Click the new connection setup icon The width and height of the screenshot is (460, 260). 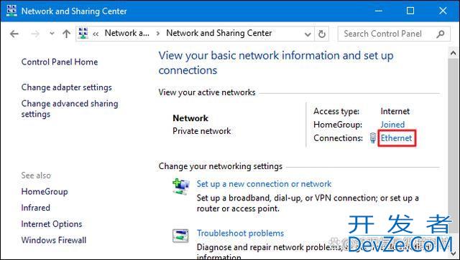pyautogui.click(x=181, y=186)
